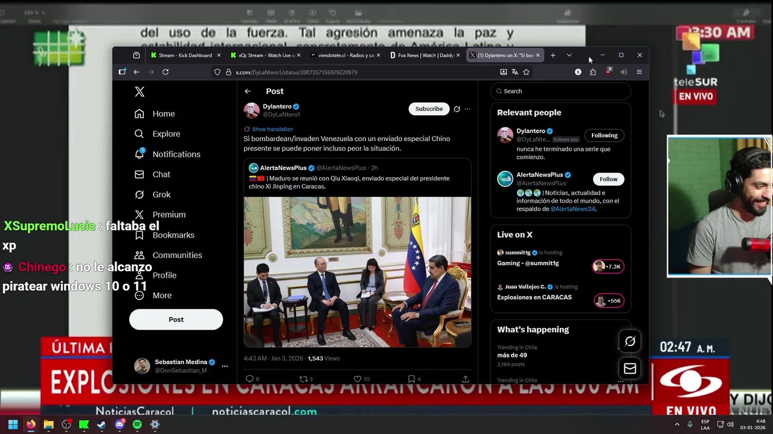Switch to xQc Stream tab
The width and height of the screenshot is (773, 434).
264,55
